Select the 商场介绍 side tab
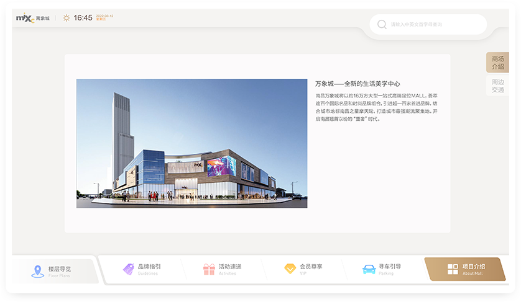Viewport: 521px width, 302px height. [x=497, y=63]
